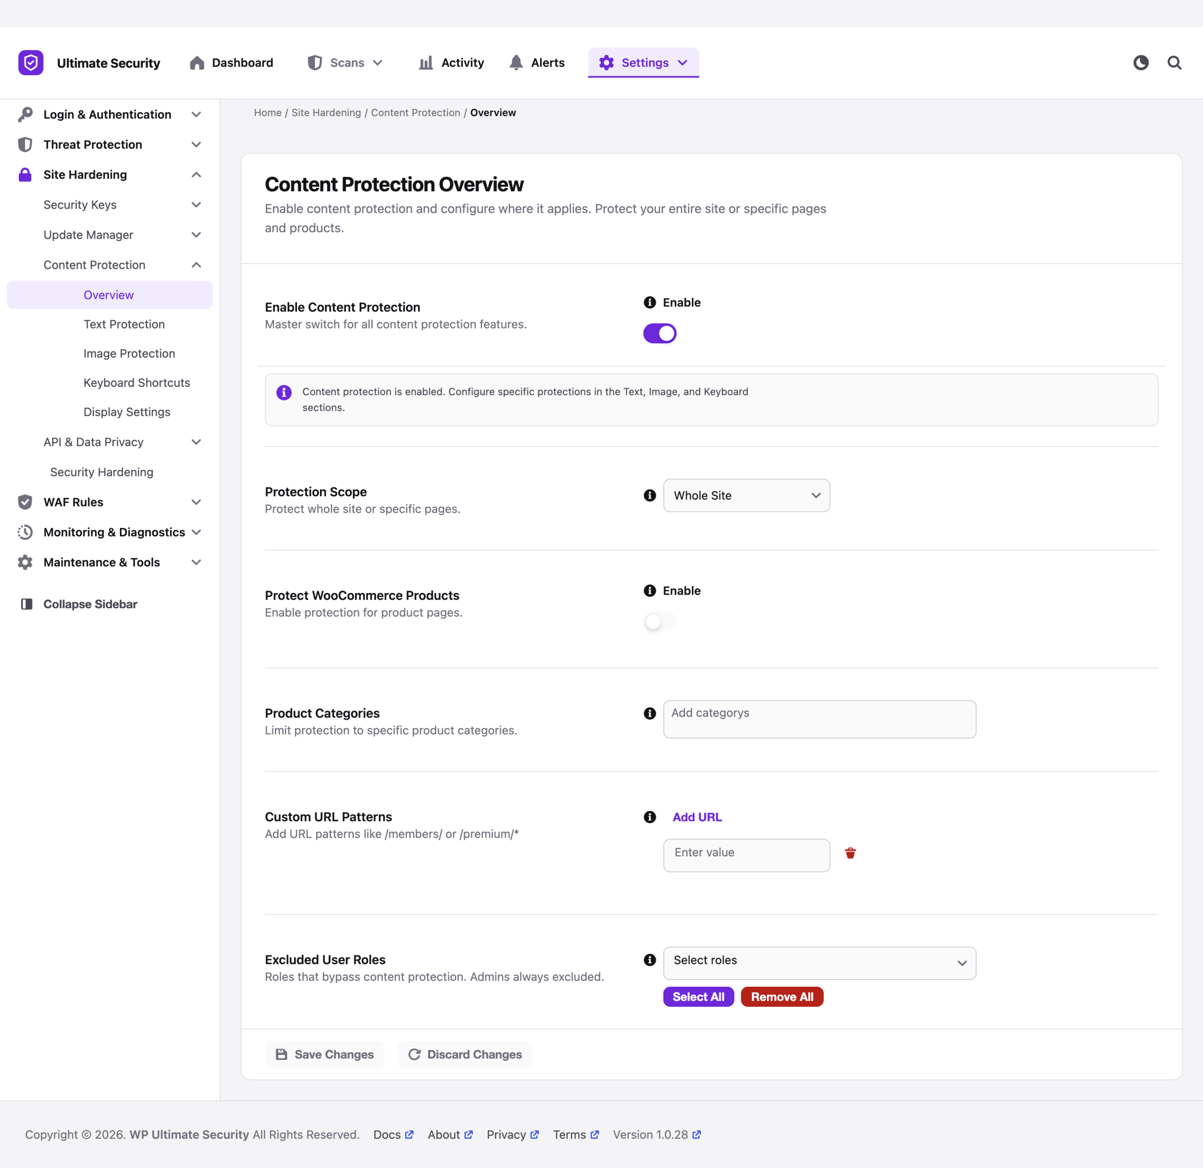Viewport: 1203px width, 1168px height.
Task: Click the Add URL link
Action: click(x=697, y=817)
